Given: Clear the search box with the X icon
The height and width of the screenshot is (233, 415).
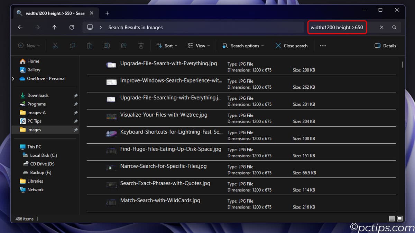Looking at the screenshot, I should coord(381,27).
